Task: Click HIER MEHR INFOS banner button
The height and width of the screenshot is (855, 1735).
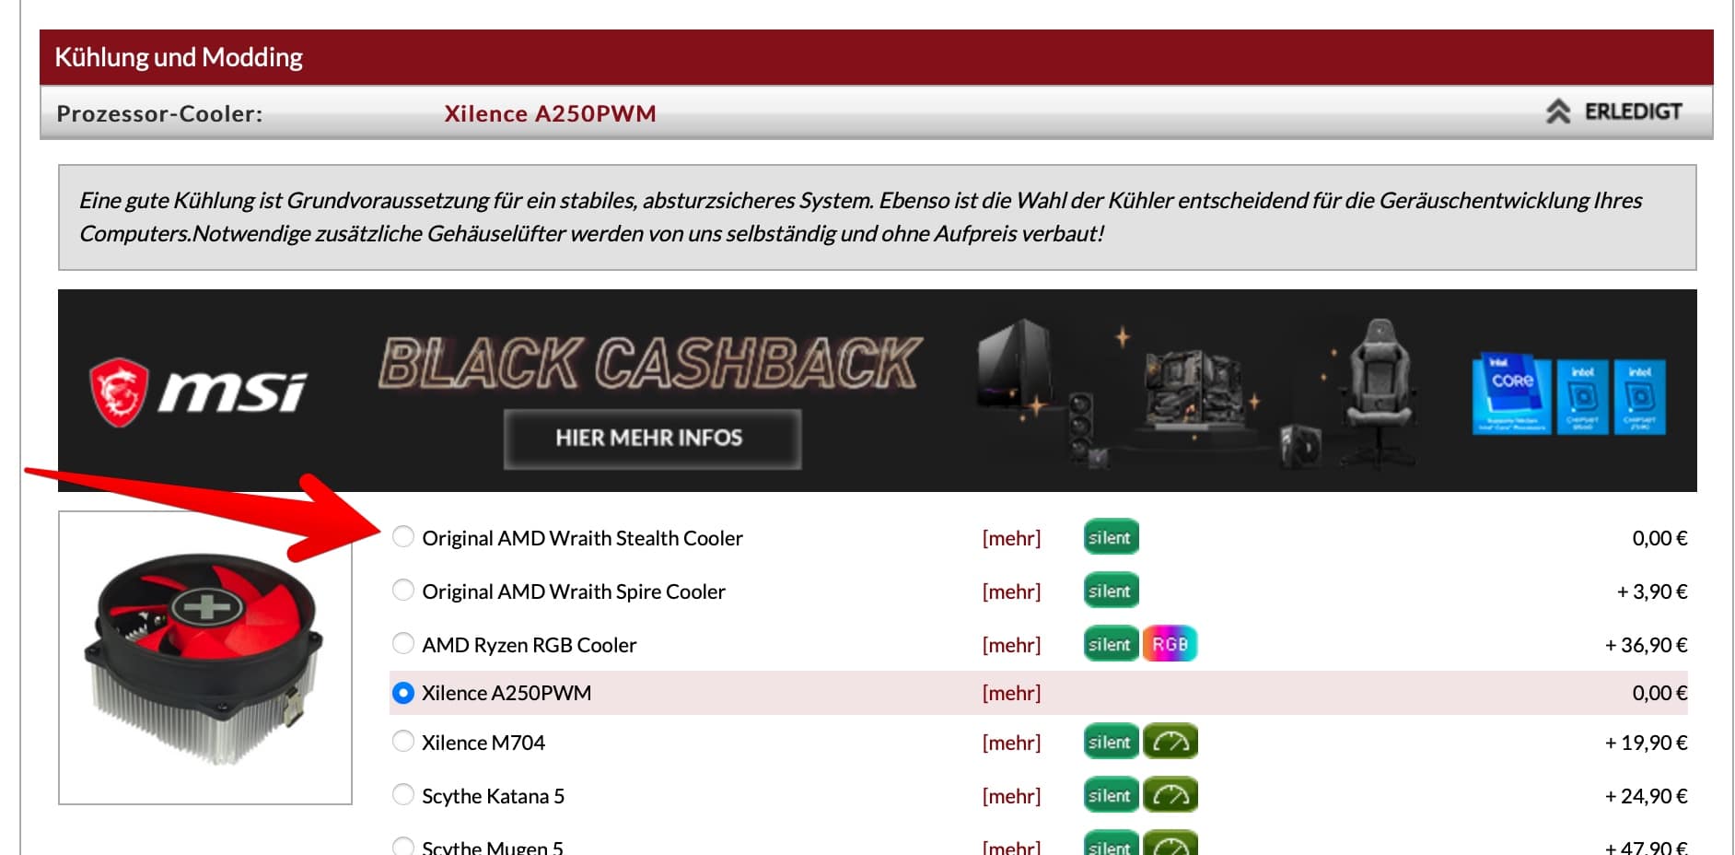Action: [651, 438]
